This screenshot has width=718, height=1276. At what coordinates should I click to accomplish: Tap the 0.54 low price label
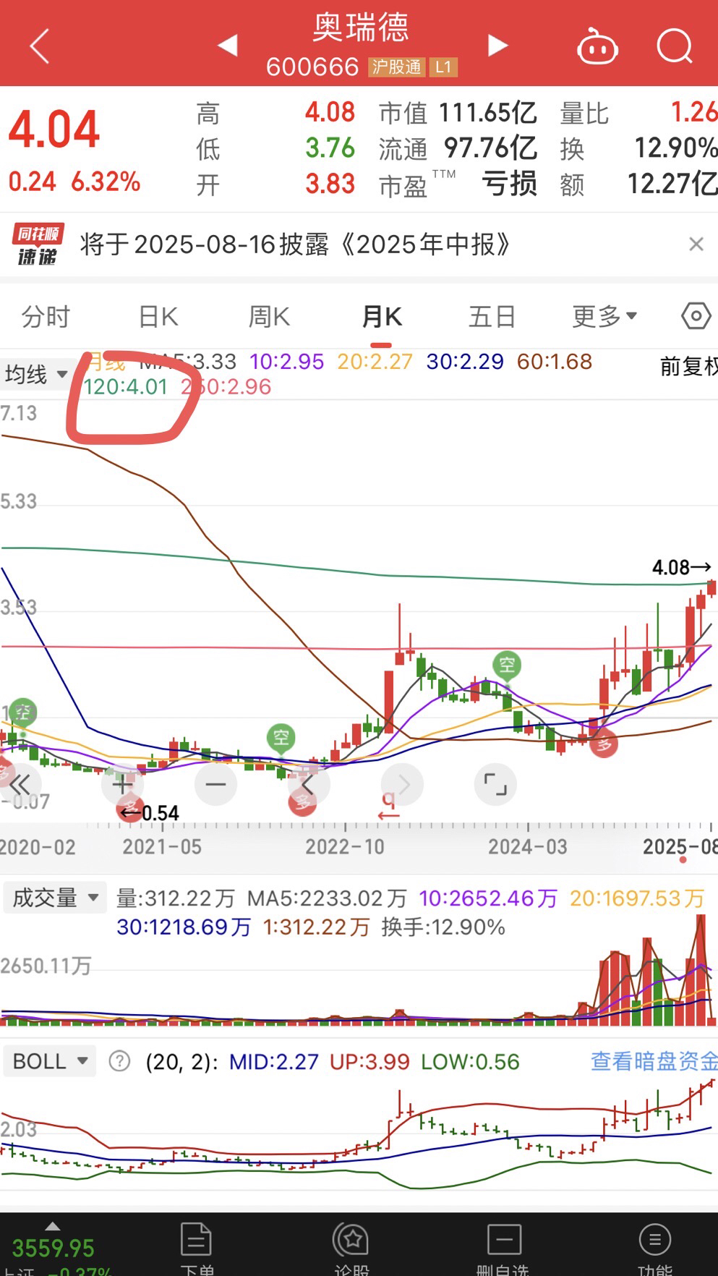coord(150,813)
